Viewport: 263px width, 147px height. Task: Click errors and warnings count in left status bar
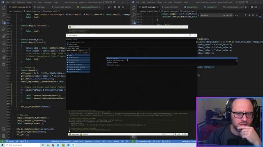(x=24, y=141)
